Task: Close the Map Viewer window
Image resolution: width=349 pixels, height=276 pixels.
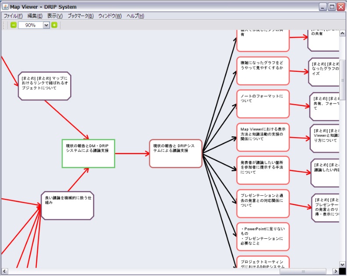Action: click(341, 7)
